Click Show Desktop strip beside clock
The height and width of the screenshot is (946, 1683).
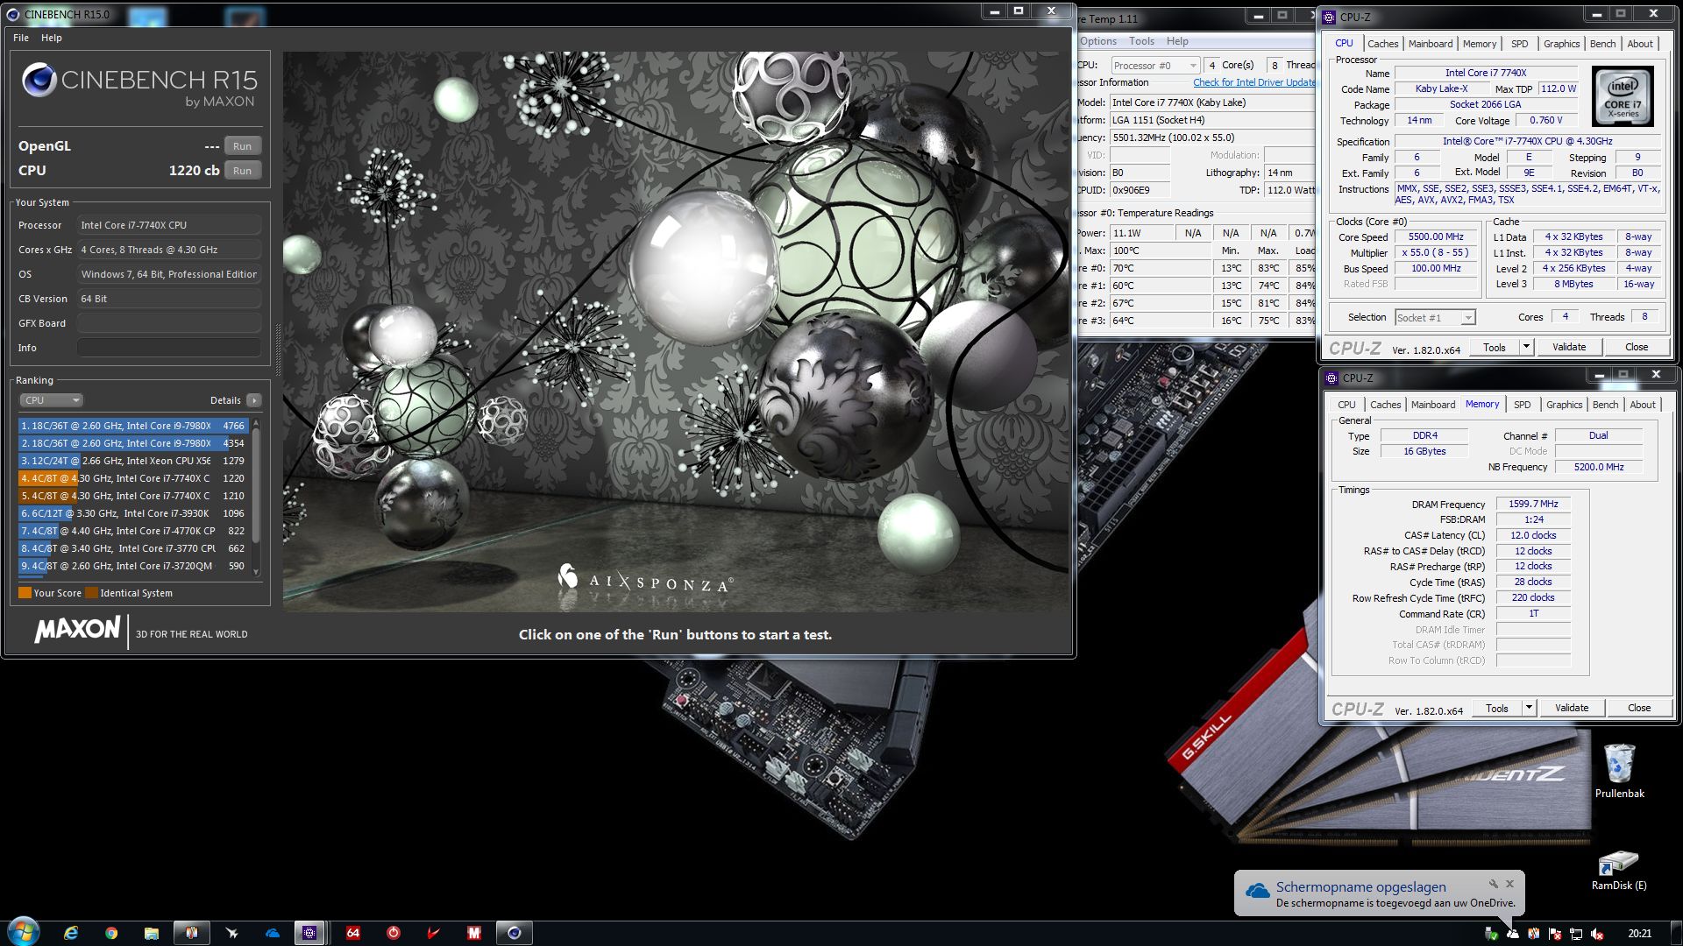(1677, 933)
